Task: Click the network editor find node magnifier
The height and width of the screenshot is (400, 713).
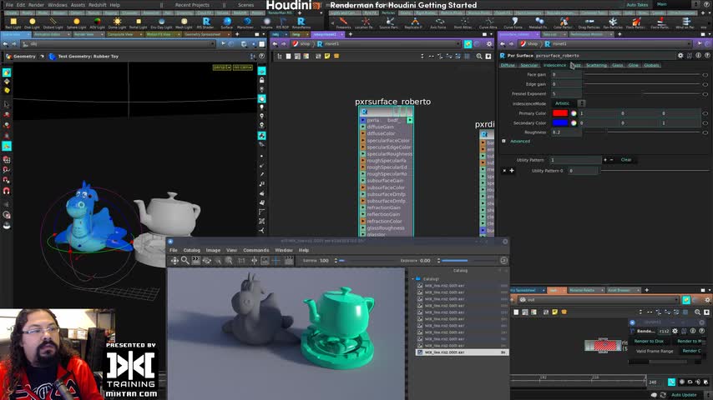Action: click(479, 57)
